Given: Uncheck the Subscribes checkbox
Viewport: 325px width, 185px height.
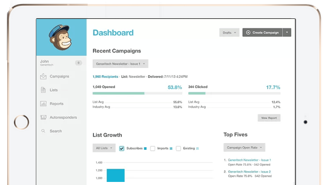Looking at the screenshot, I should pos(122,148).
